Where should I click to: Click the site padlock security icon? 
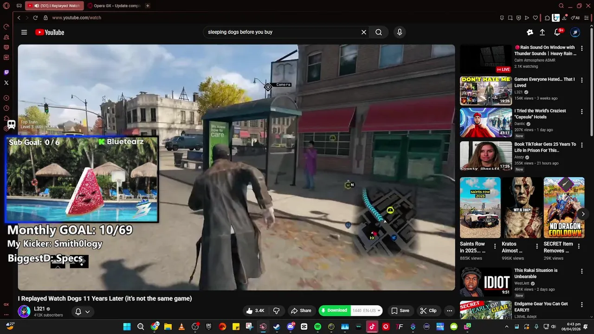tap(45, 18)
